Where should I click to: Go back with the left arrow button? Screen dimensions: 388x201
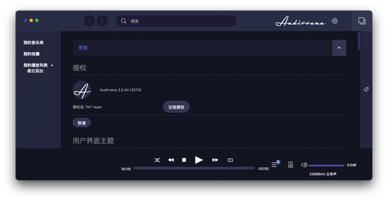[89, 21]
